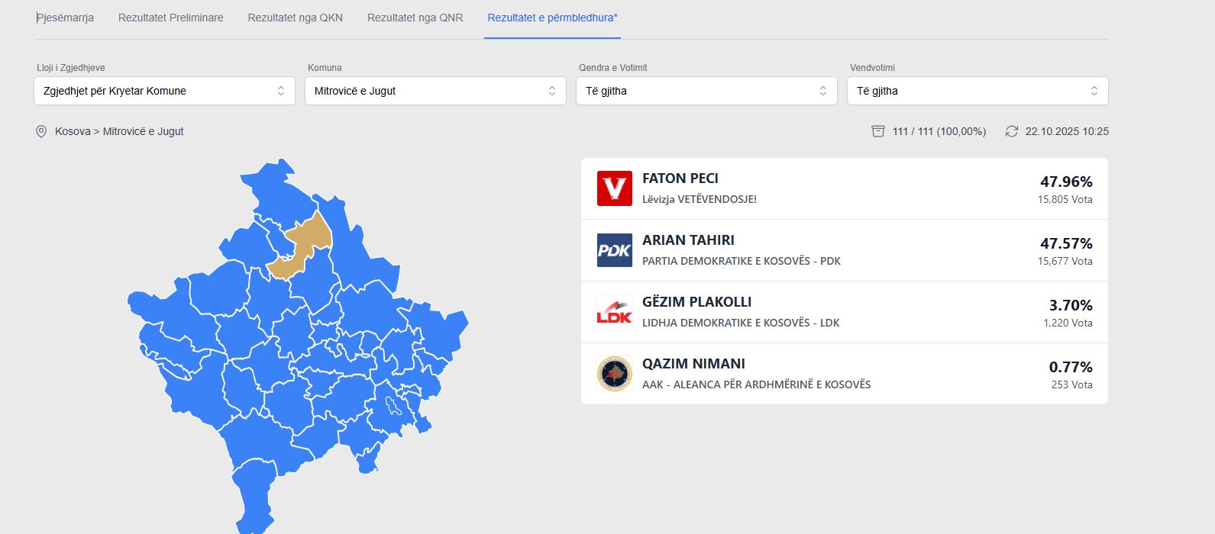Click the location pin icon beside Kosova

click(41, 131)
